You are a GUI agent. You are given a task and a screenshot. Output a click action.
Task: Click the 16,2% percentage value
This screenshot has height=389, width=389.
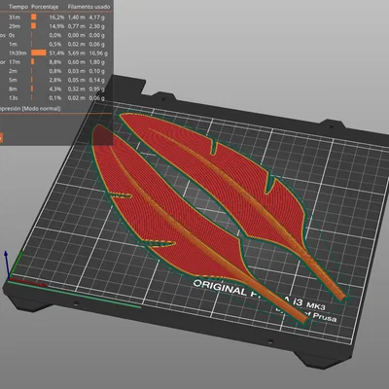pos(56,18)
